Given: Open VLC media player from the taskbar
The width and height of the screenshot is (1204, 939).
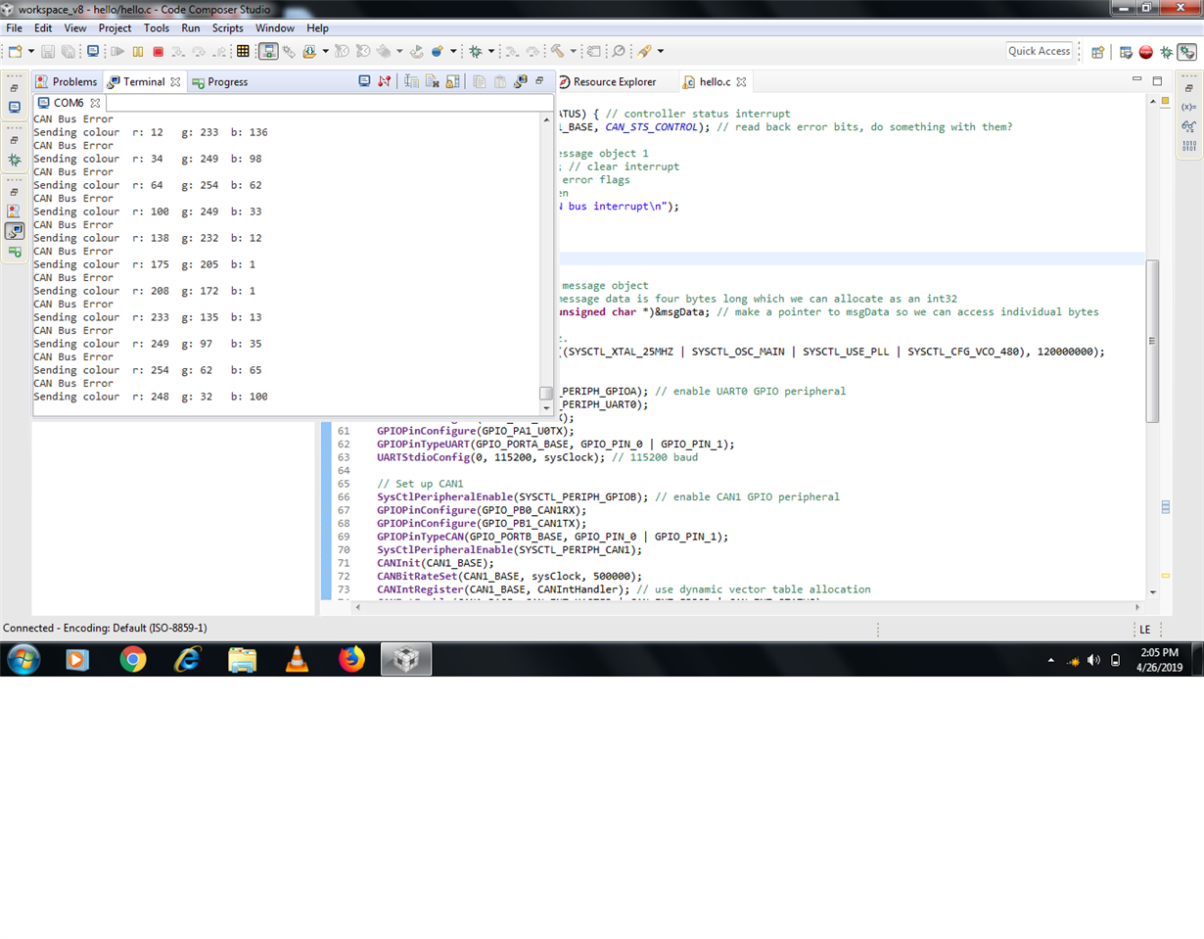Looking at the screenshot, I should pyautogui.click(x=297, y=660).
